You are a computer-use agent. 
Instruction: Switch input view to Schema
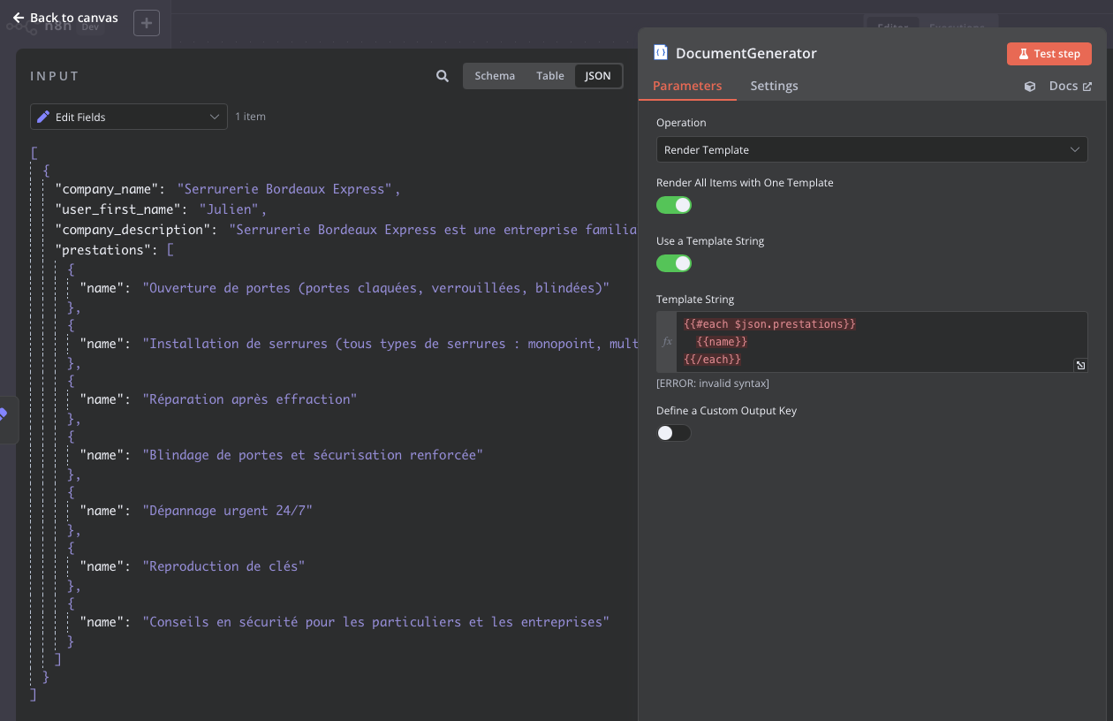[495, 76]
